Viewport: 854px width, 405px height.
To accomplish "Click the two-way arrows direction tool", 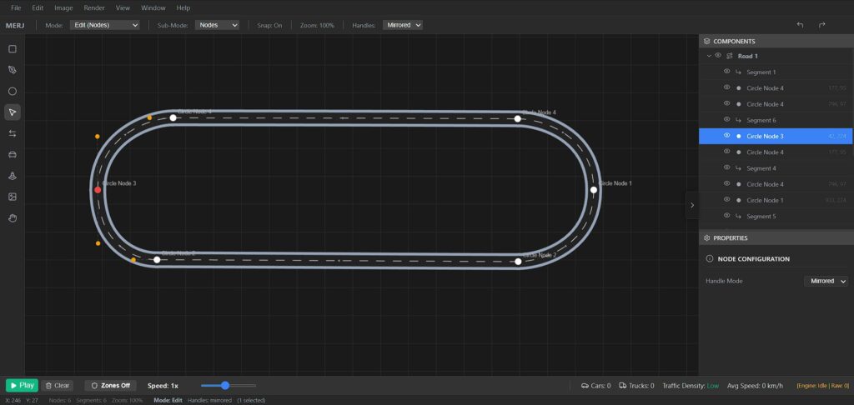I will click(13, 133).
